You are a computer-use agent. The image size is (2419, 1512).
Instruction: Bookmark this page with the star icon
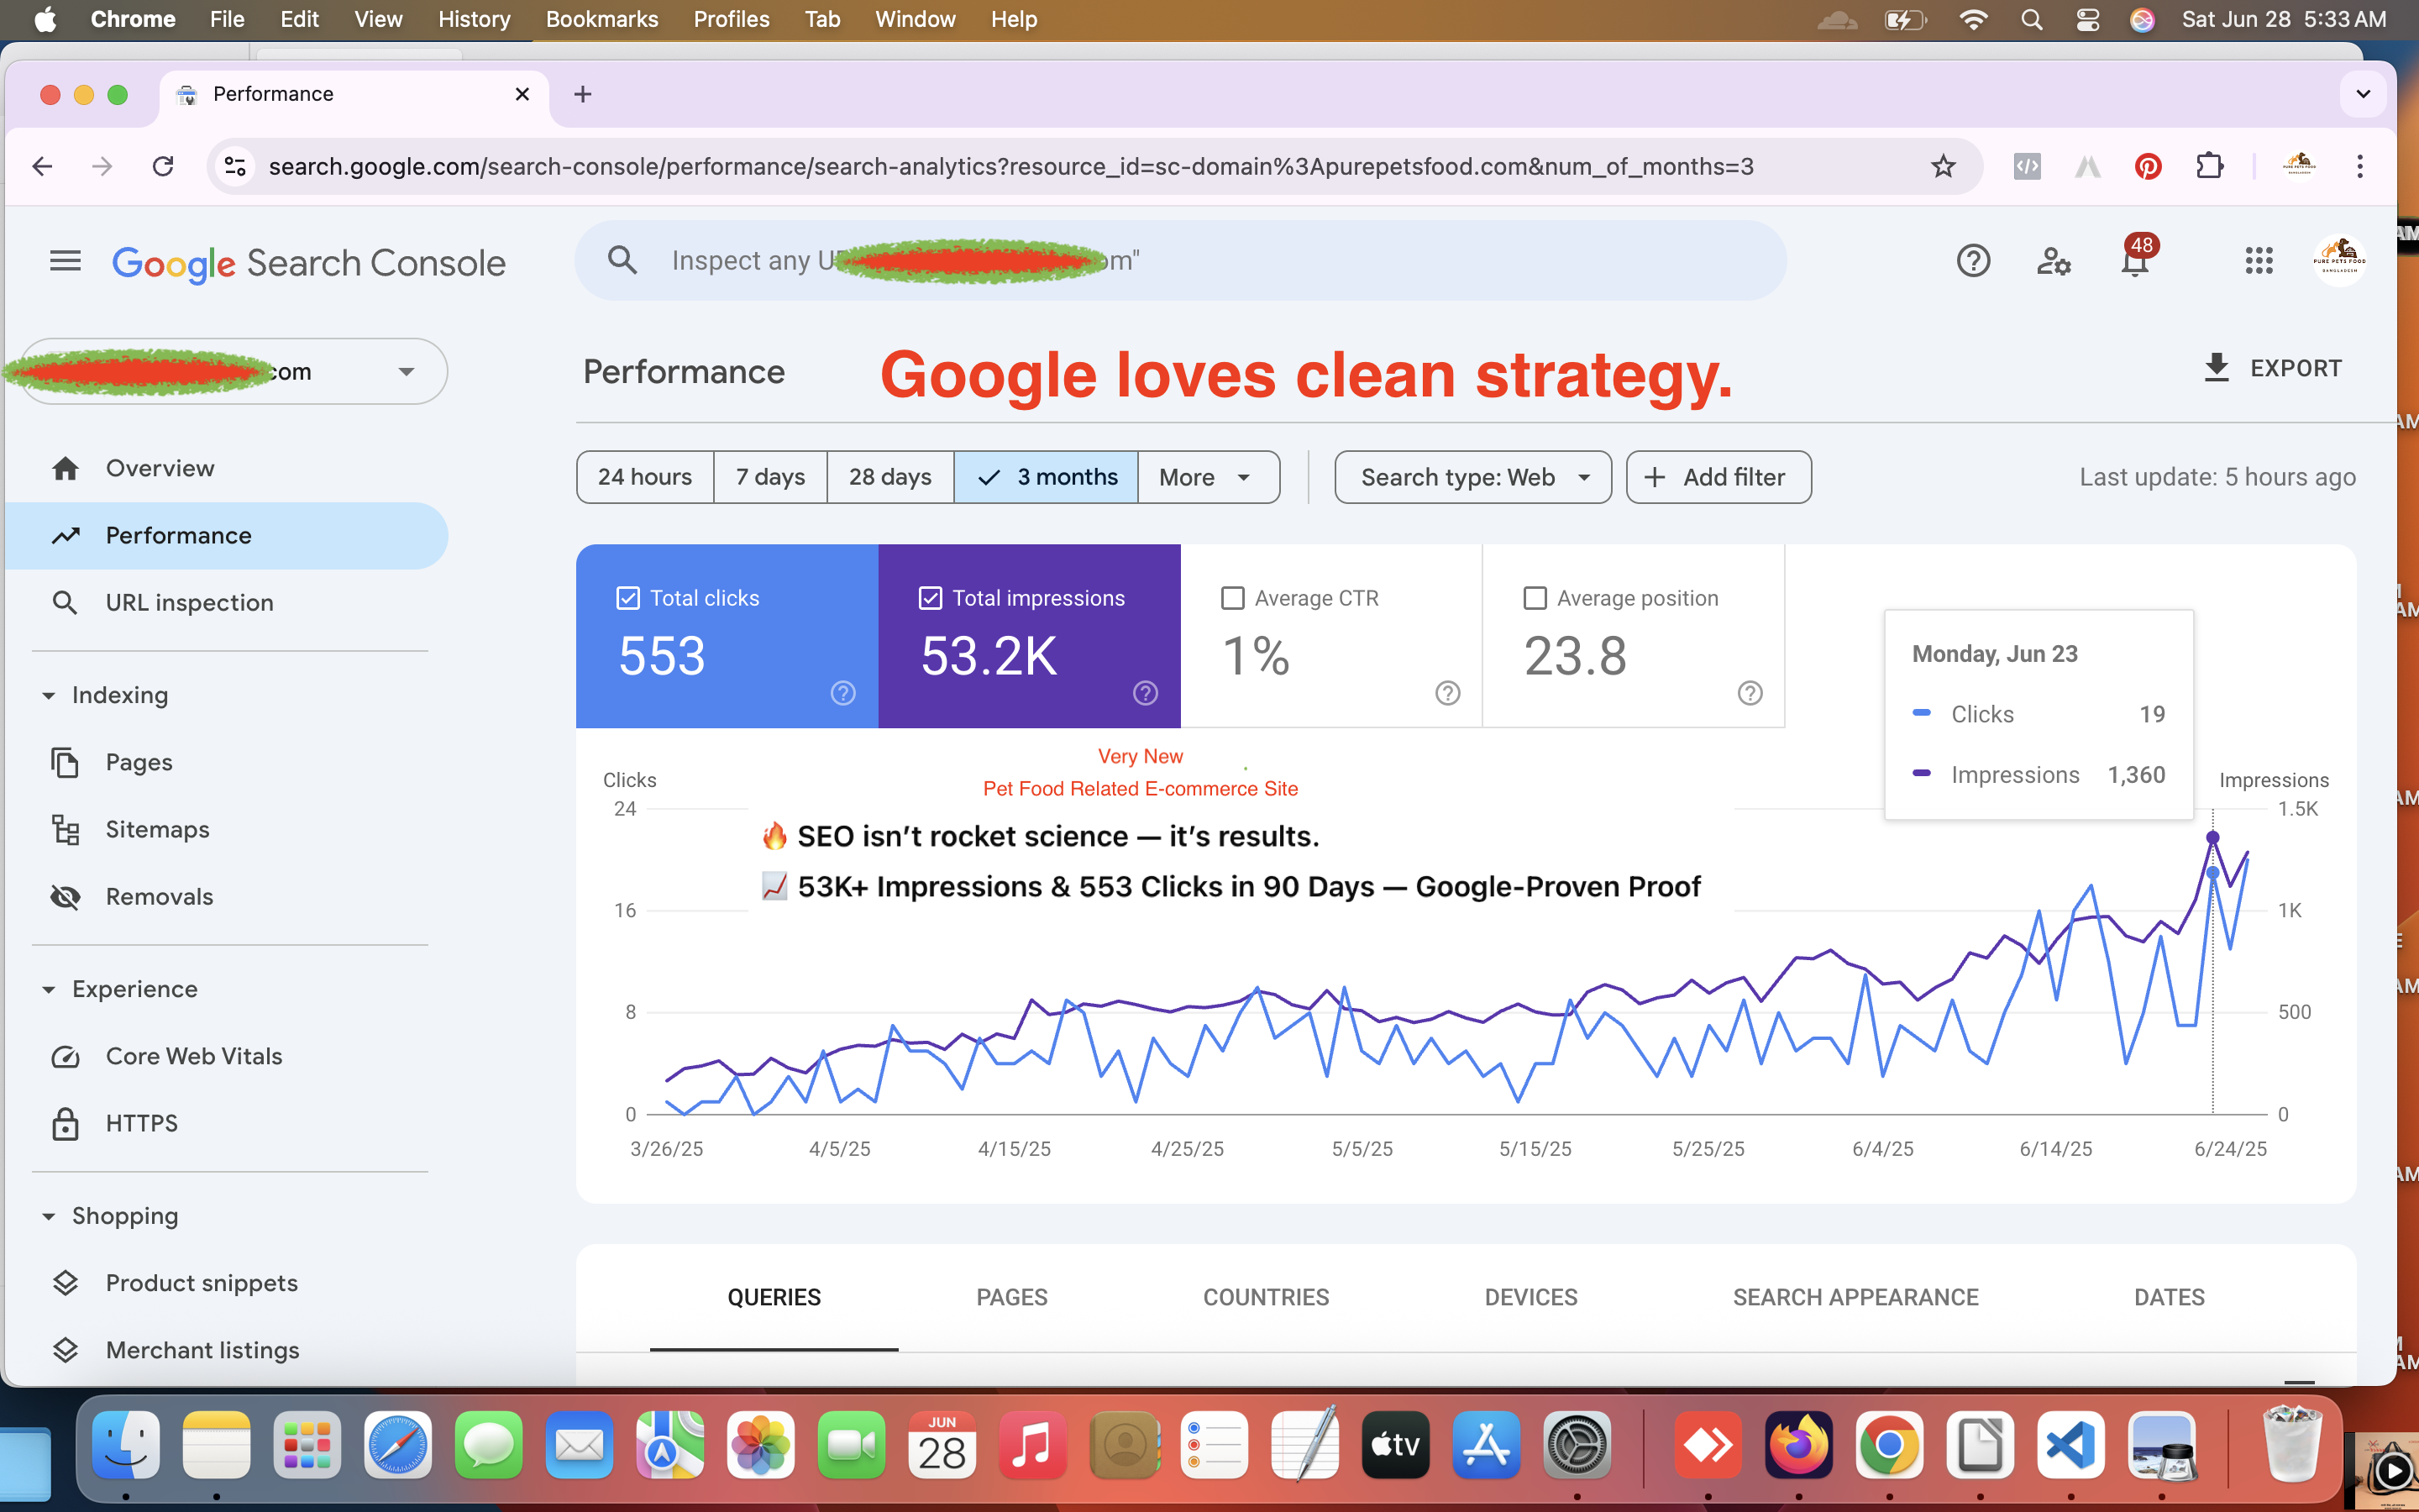[1942, 166]
